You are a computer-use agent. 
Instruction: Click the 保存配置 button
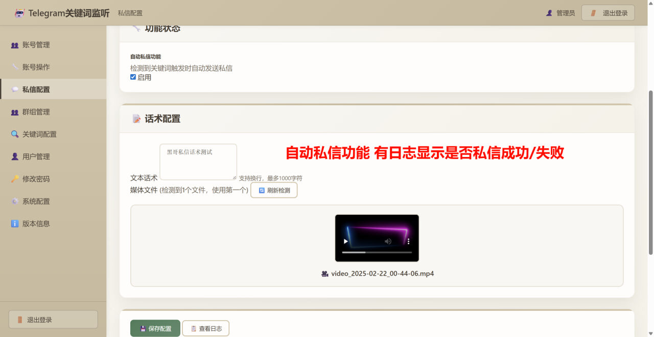pos(155,328)
